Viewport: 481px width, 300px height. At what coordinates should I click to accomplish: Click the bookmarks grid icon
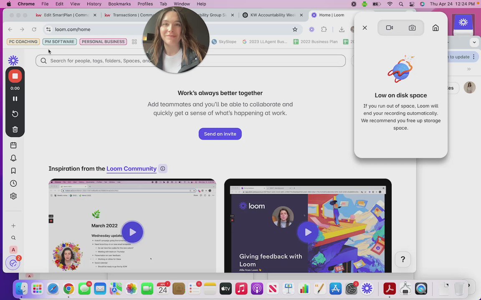tap(134, 42)
